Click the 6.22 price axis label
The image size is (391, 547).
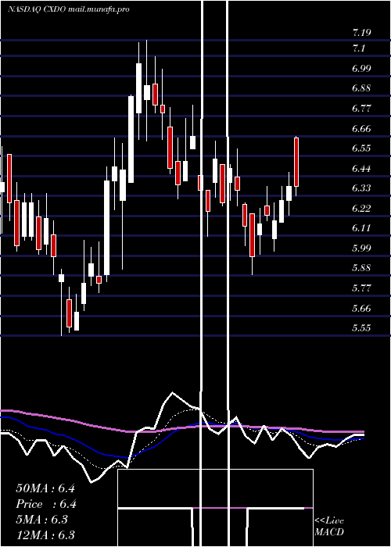pos(361,209)
